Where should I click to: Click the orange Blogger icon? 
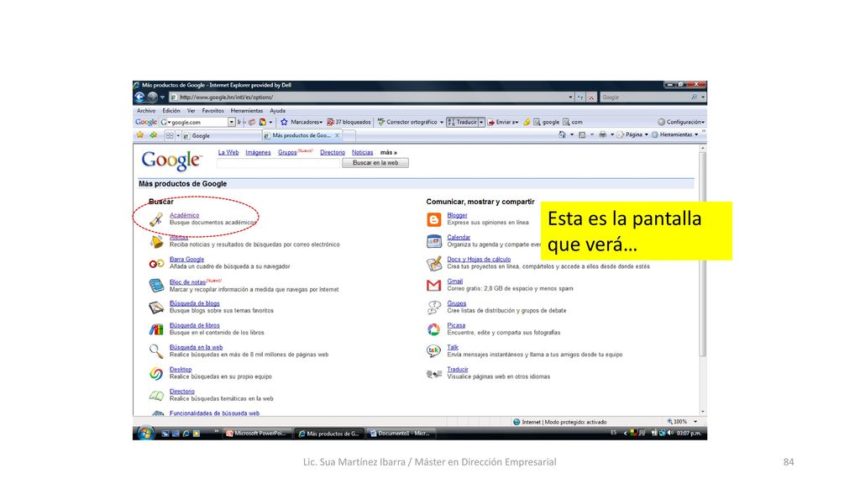(x=434, y=219)
